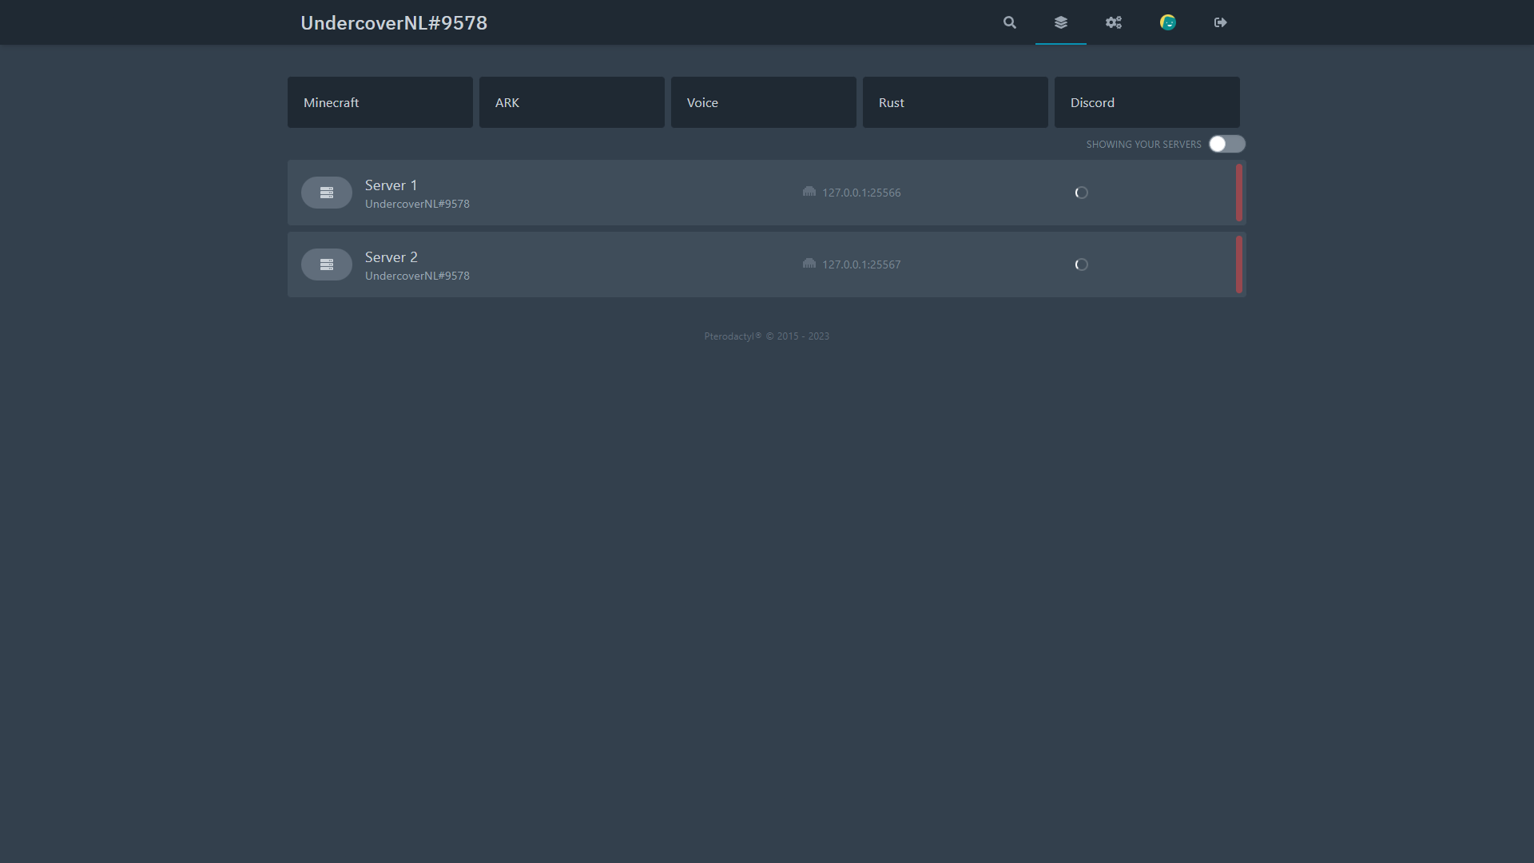Image resolution: width=1534 pixels, height=863 pixels.
Task: Open the Server 2 link
Action: 391,257
